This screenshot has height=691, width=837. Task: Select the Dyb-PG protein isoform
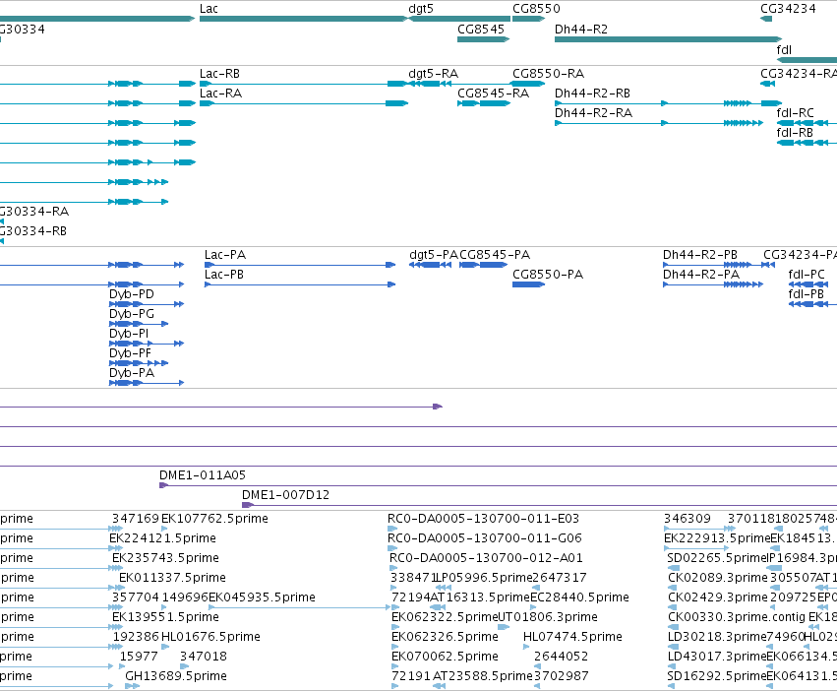click(x=139, y=324)
